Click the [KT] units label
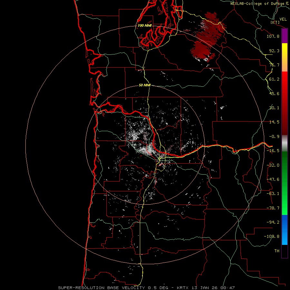The width and height of the screenshot is (290, 290). 275,22
